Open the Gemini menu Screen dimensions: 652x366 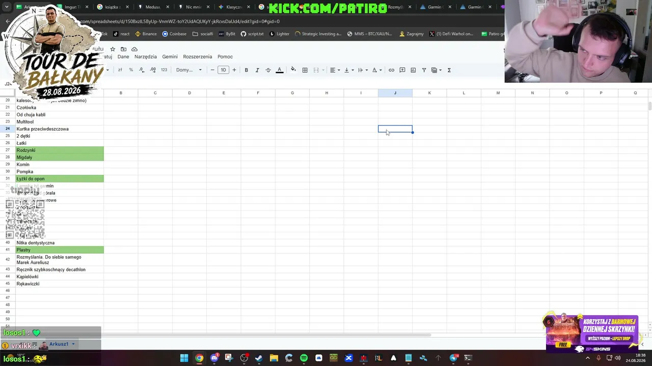170,57
